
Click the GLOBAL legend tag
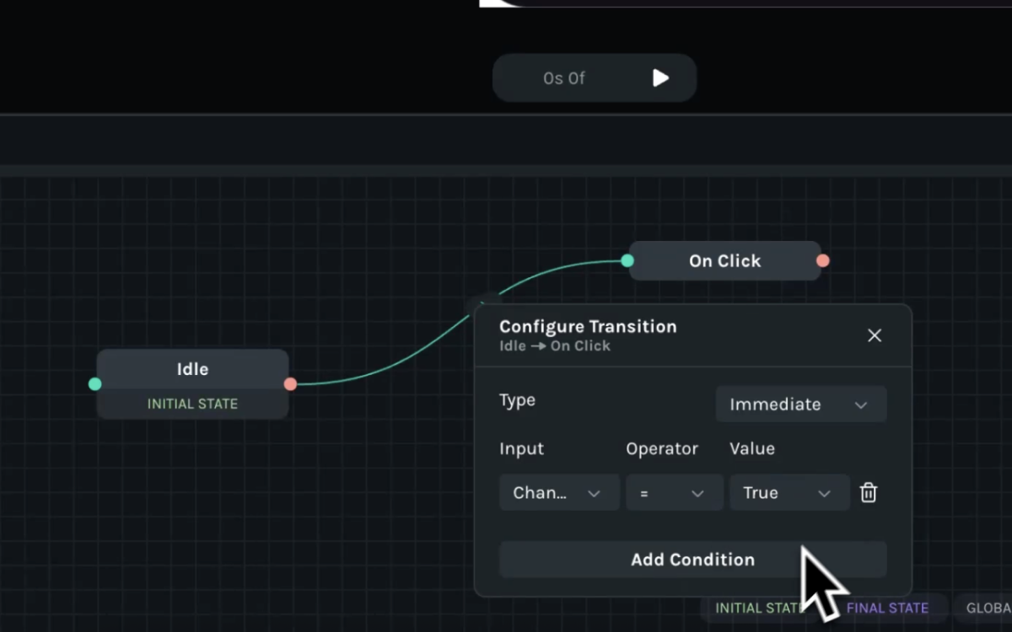(985, 608)
